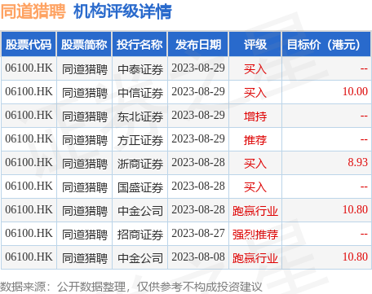Click the 增持 rating
Screen dimensions: 372x294
pos(255,116)
